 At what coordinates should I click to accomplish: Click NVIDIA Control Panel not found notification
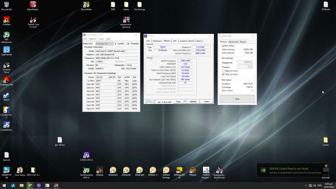tap(293, 170)
